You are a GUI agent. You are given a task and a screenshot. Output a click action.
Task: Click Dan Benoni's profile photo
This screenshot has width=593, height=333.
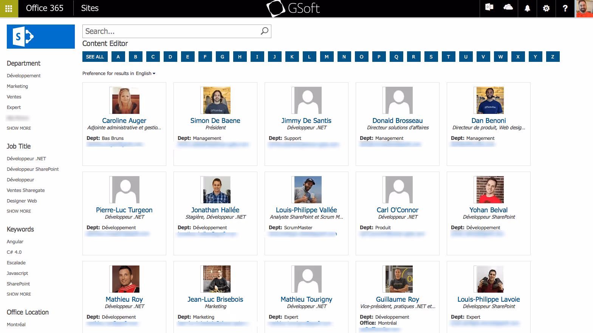[490, 100]
